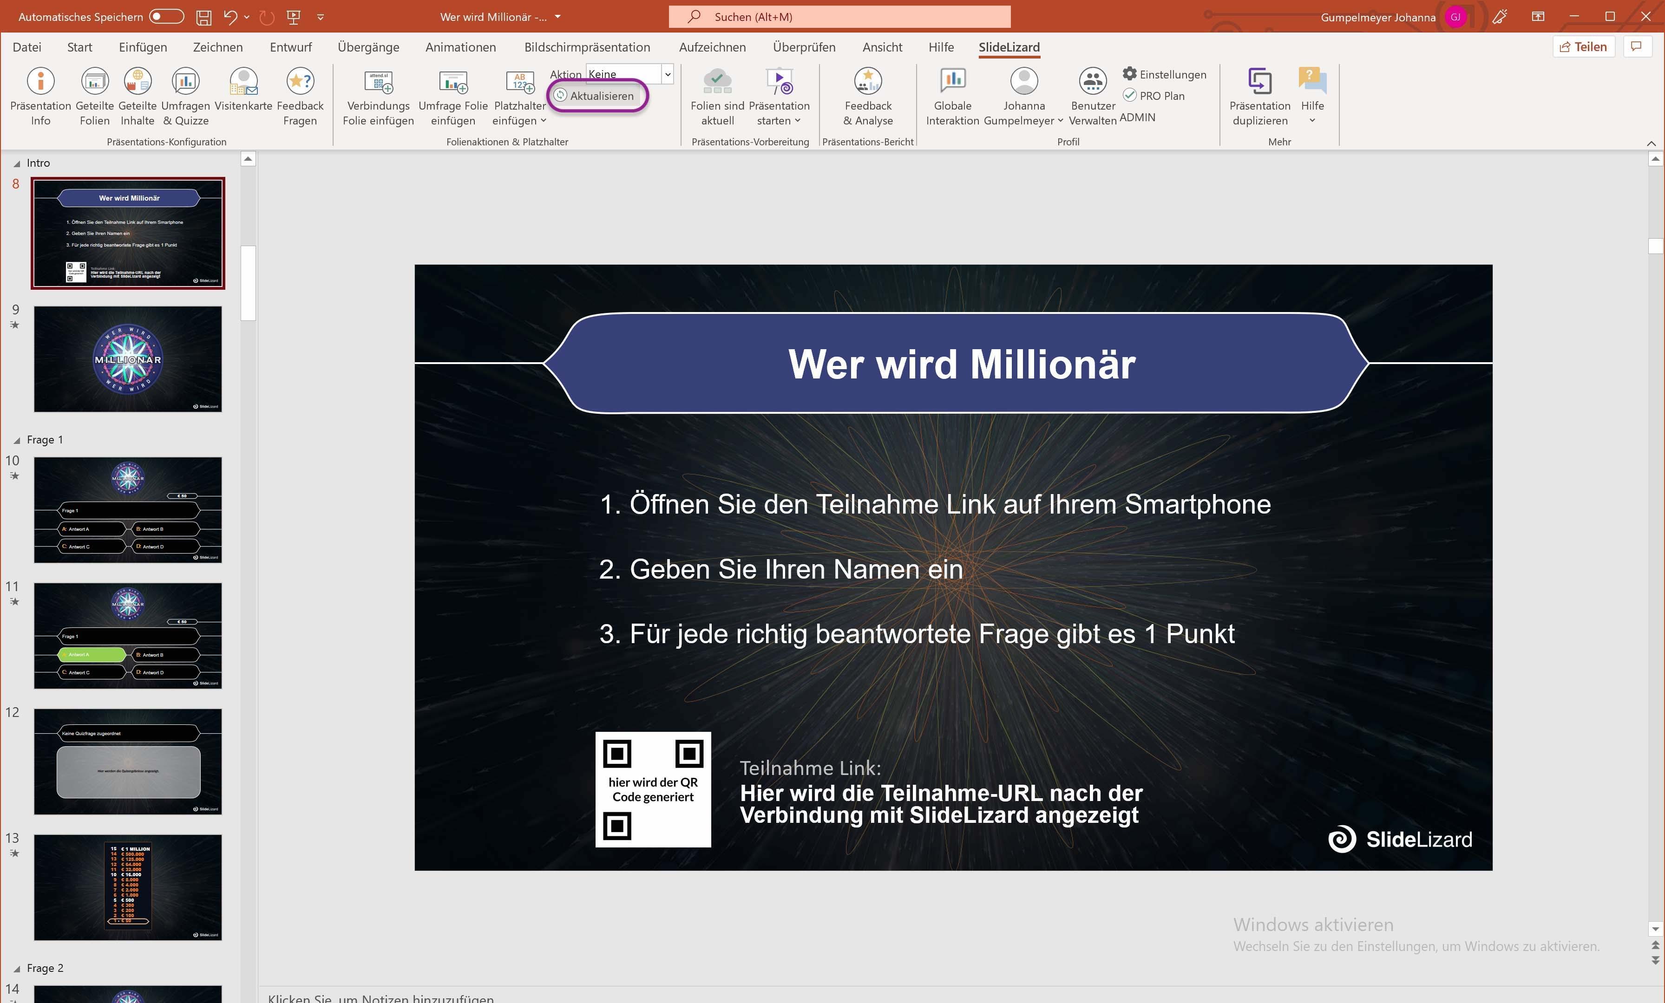The height and width of the screenshot is (1003, 1665).
Task: Click the Aktualisieren button
Action: tap(595, 96)
